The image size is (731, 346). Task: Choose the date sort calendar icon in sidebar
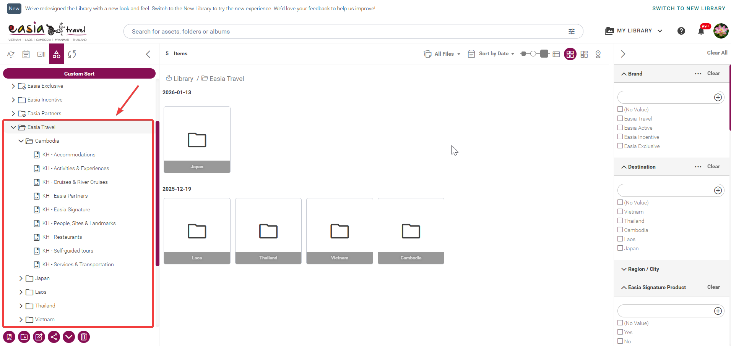[26, 54]
